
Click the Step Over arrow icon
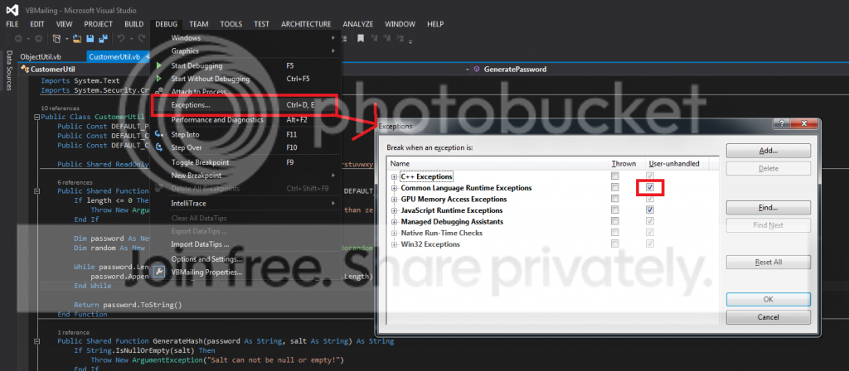[x=159, y=147]
